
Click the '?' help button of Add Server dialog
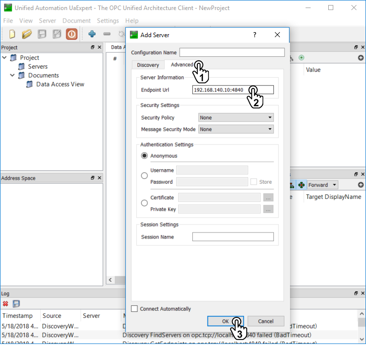pyautogui.click(x=255, y=35)
